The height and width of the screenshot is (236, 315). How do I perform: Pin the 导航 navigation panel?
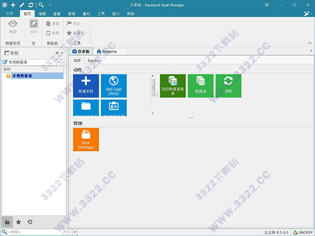click(57, 53)
